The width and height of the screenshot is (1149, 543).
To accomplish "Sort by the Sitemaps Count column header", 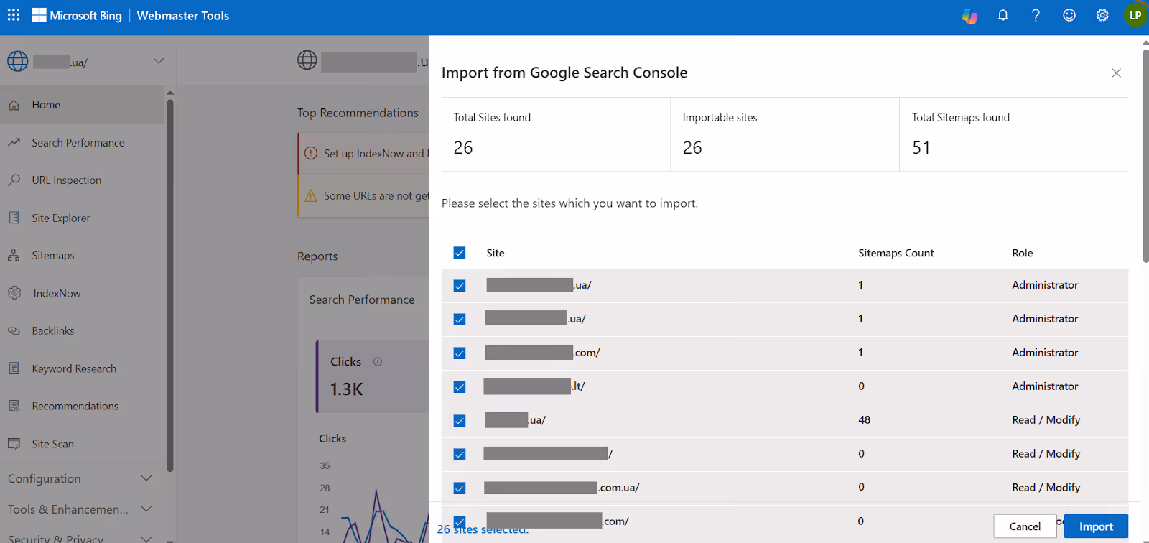I will pyautogui.click(x=896, y=253).
